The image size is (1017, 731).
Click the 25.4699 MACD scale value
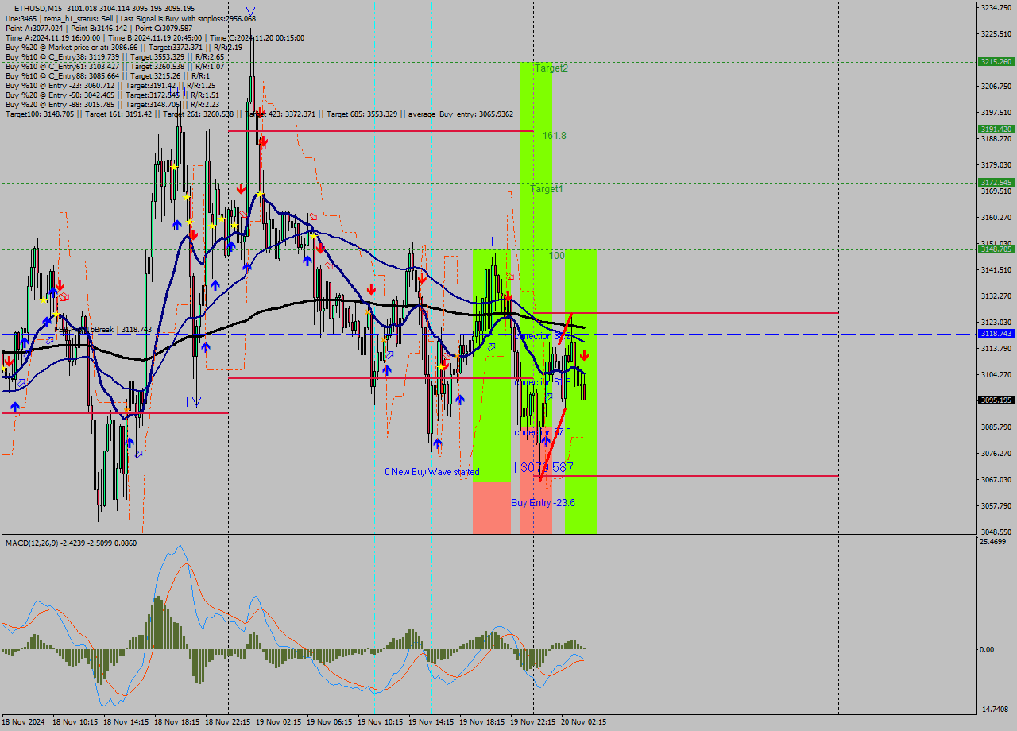coord(994,542)
